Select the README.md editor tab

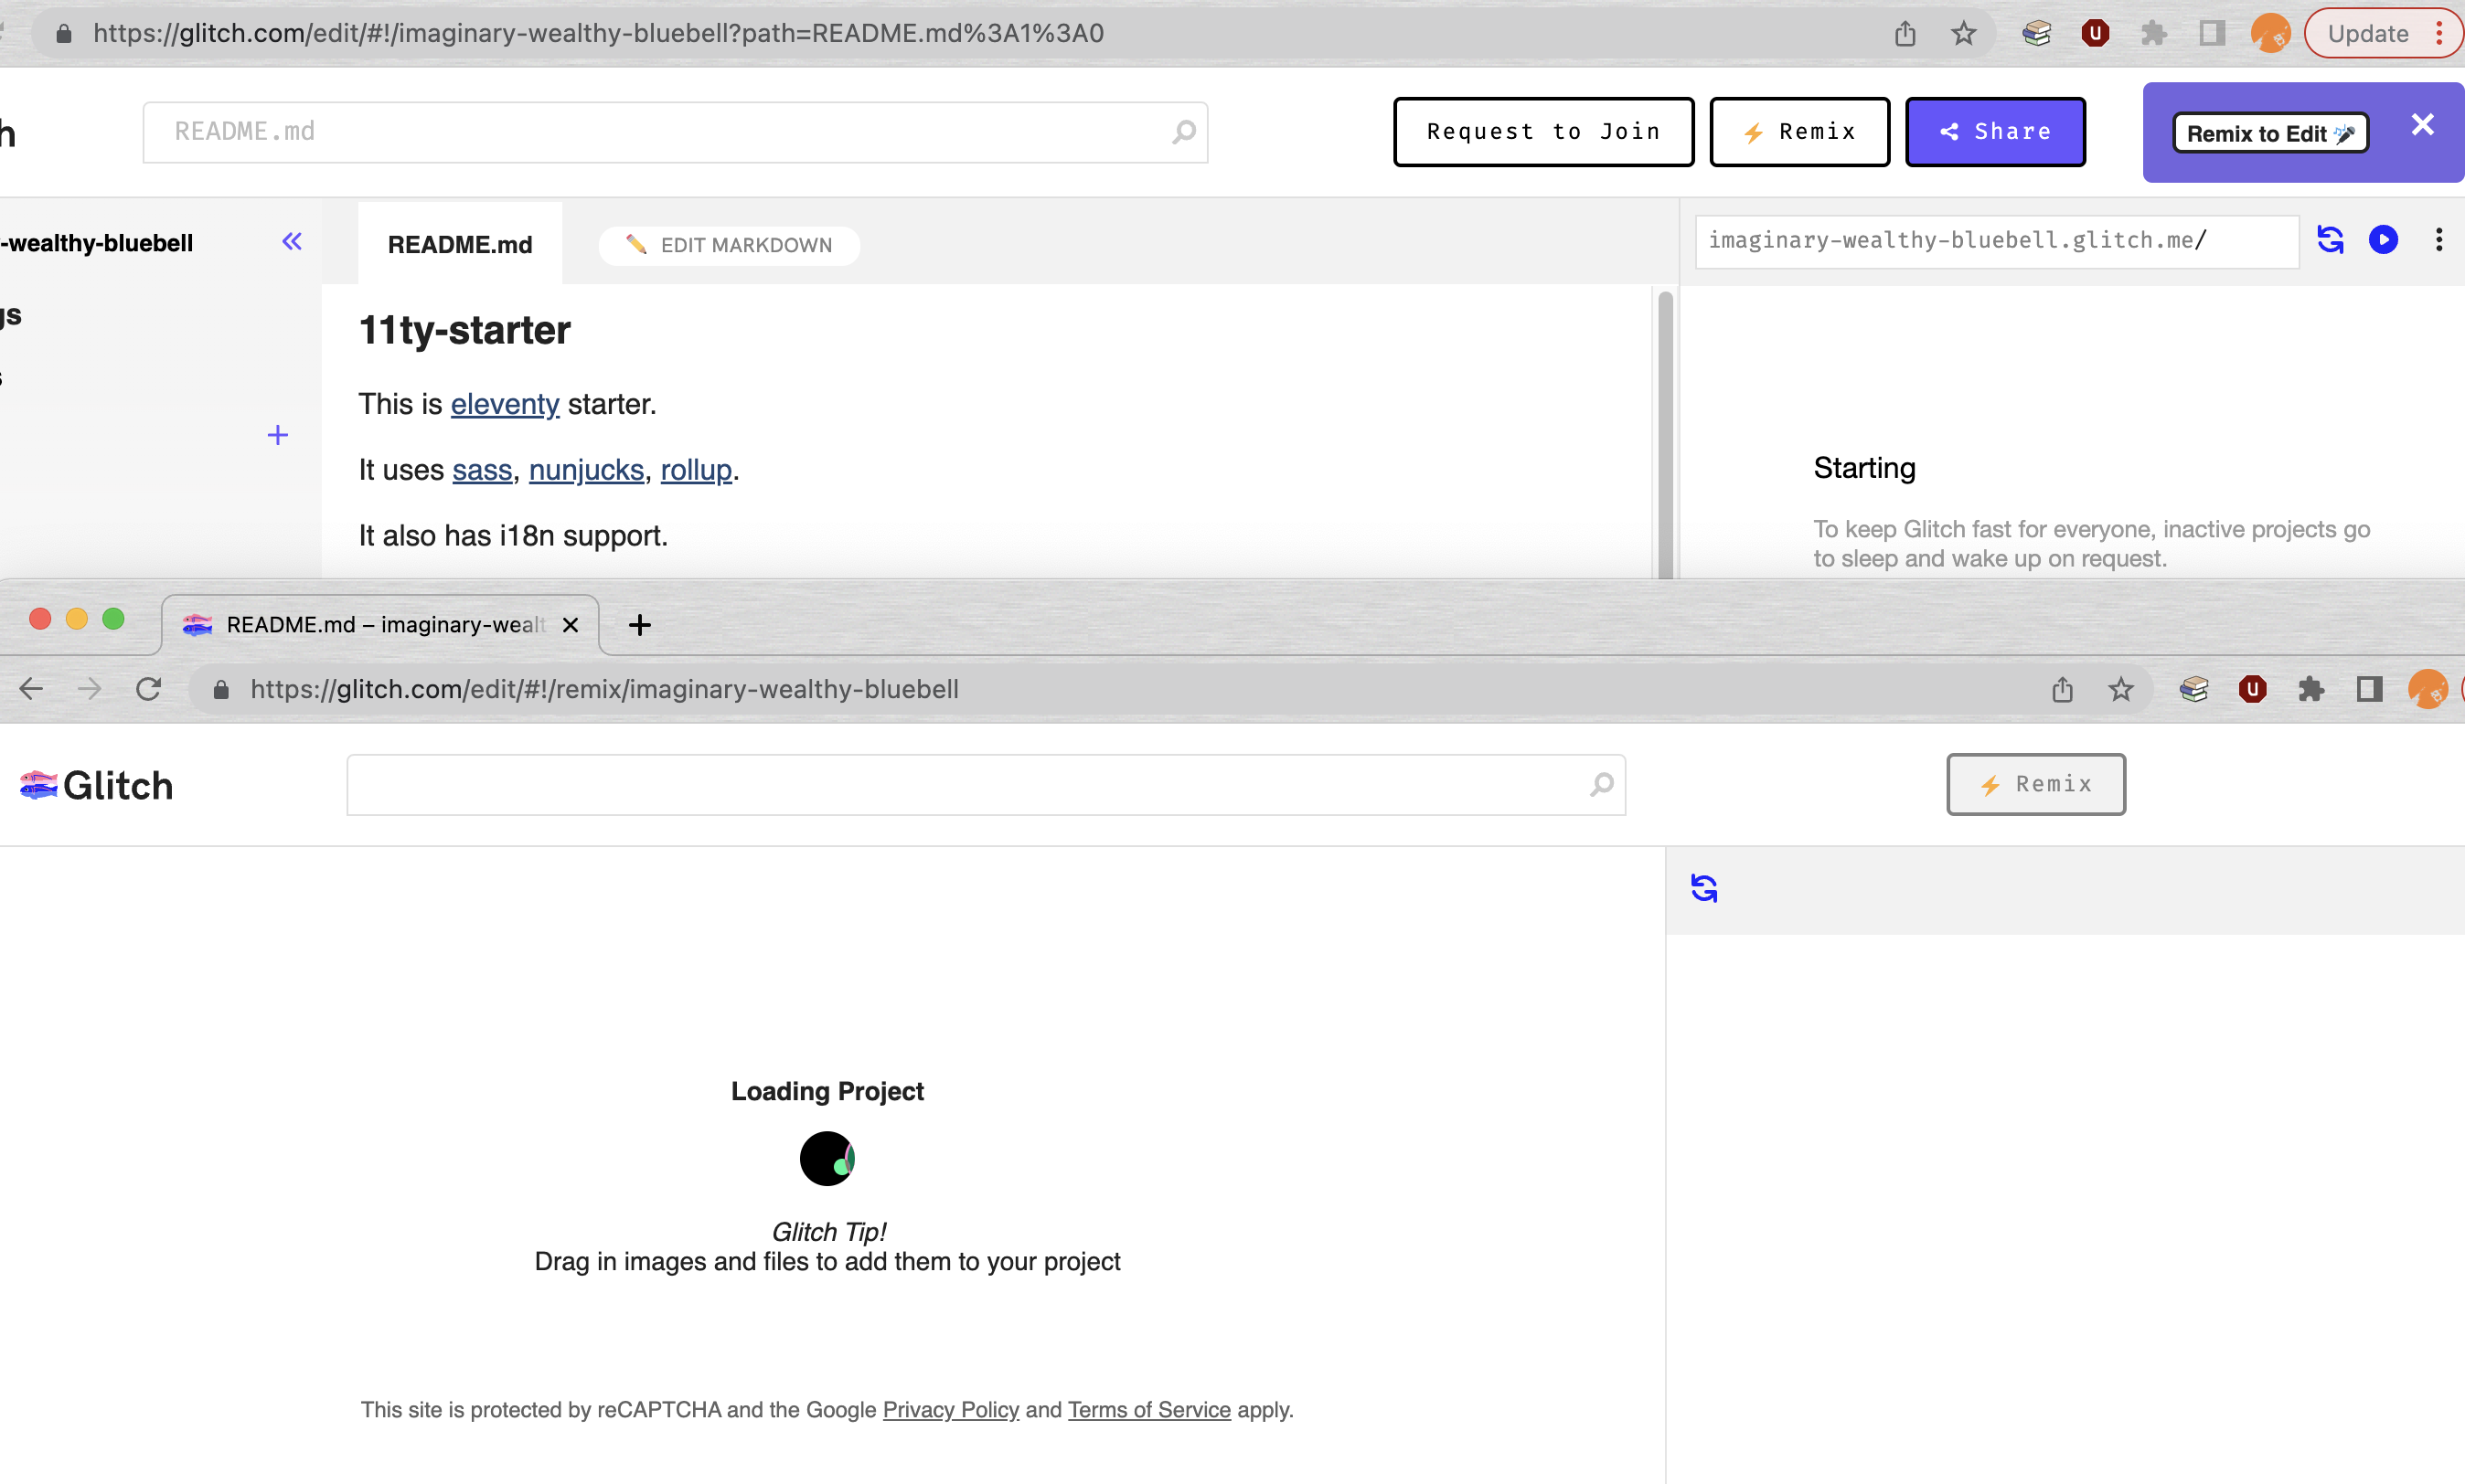pyautogui.click(x=459, y=245)
